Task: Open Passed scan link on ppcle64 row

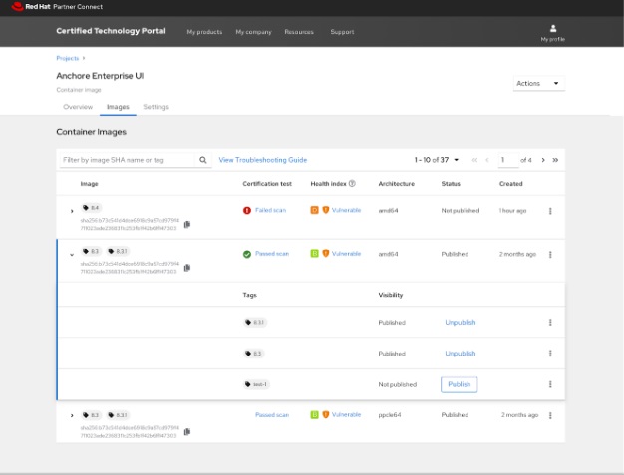Action: click(x=272, y=415)
